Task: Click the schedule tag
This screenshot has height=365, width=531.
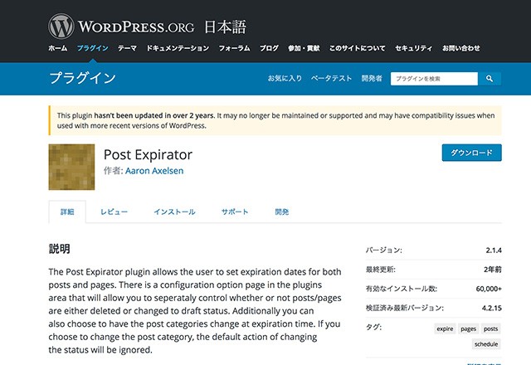Action: point(486,344)
